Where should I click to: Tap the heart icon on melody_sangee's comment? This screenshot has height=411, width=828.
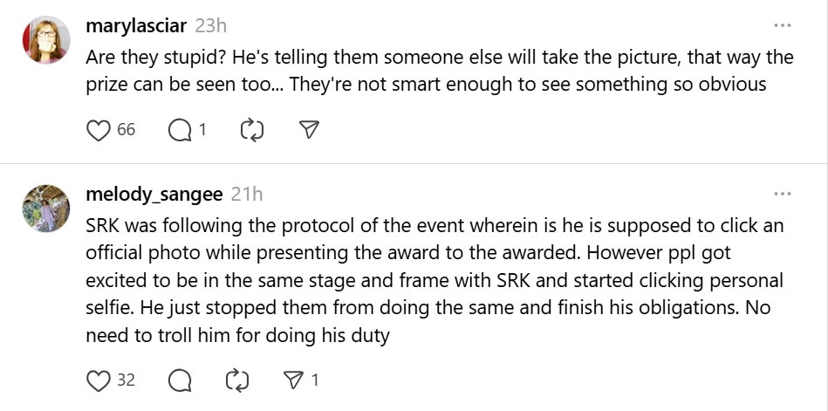tap(98, 380)
